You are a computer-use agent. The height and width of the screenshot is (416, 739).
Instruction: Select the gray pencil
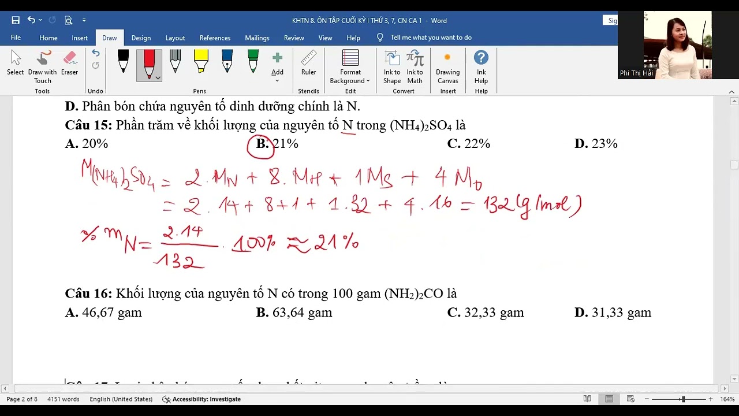tap(175, 61)
